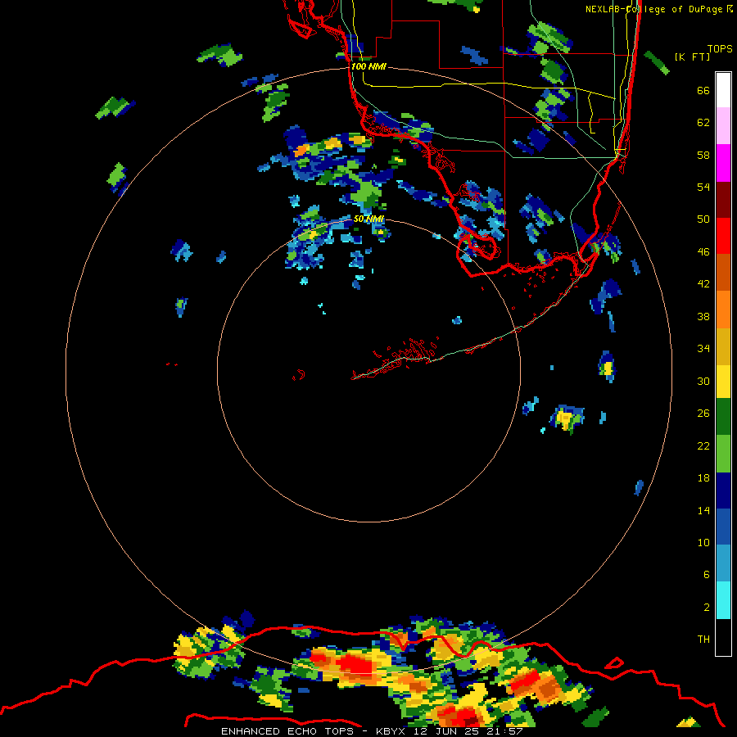737x737 pixels.
Task: Click the navy 14-18 kft legend swatch
Action: coord(723,491)
